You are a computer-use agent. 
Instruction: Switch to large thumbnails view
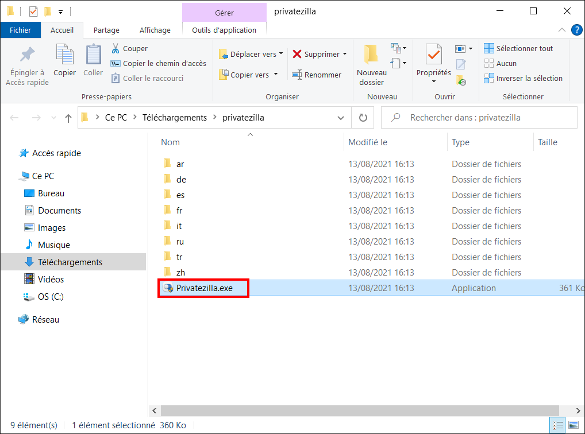(x=574, y=425)
